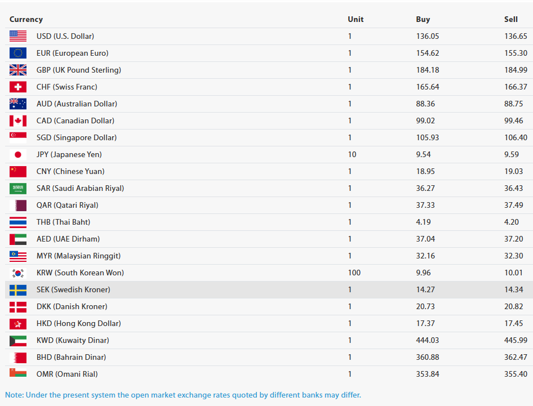This screenshot has height=406, width=533.
Task: Click the Swiss flag icon
Action: tap(18, 87)
